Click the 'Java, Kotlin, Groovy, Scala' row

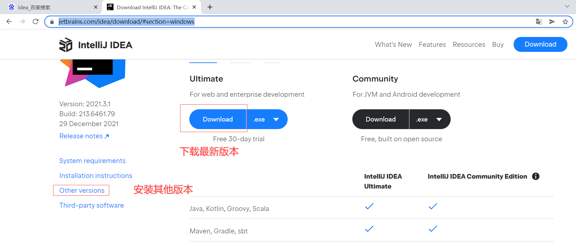[x=371, y=208]
